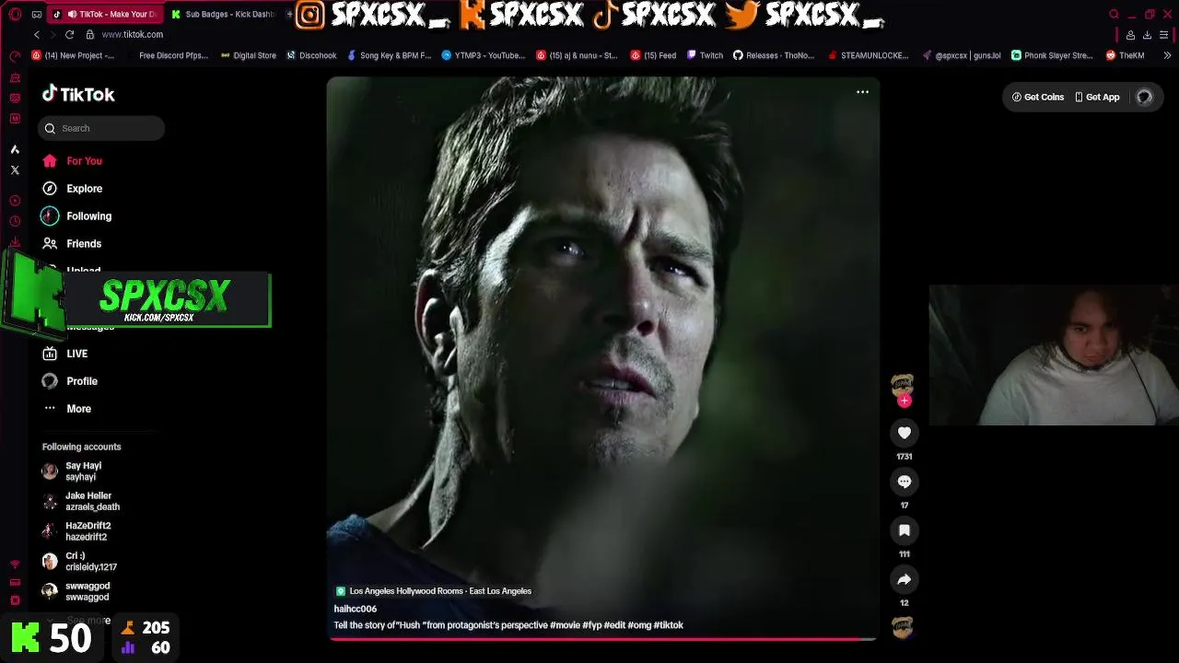Seek using the red video progress bar
This screenshot has width=1179, height=663.
(x=603, y=638)
